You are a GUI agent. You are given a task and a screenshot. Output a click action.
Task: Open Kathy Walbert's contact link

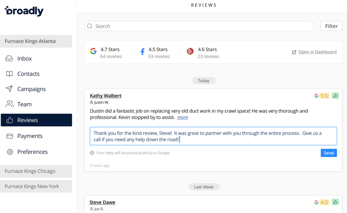coord(106,96)
